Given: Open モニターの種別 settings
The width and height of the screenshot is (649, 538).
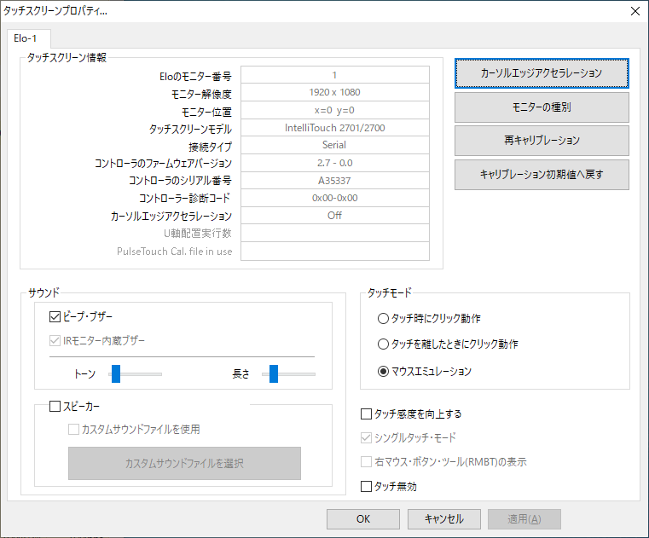Looking at the screenshot, I should pos(542,107).
